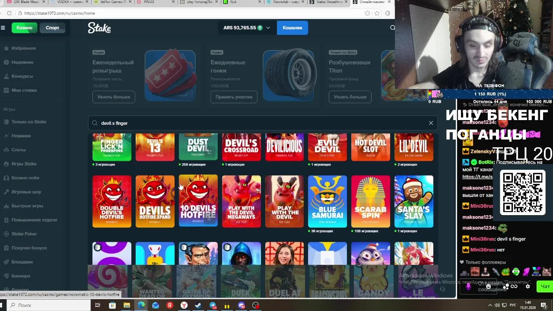Open Telegram from the taskbar
The height and width of the screenshot is (311, 553).
213,305
